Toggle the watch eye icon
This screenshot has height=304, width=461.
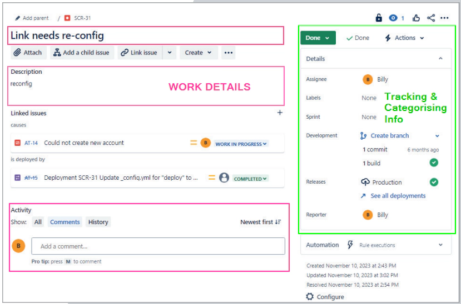[x=393, y=18]
